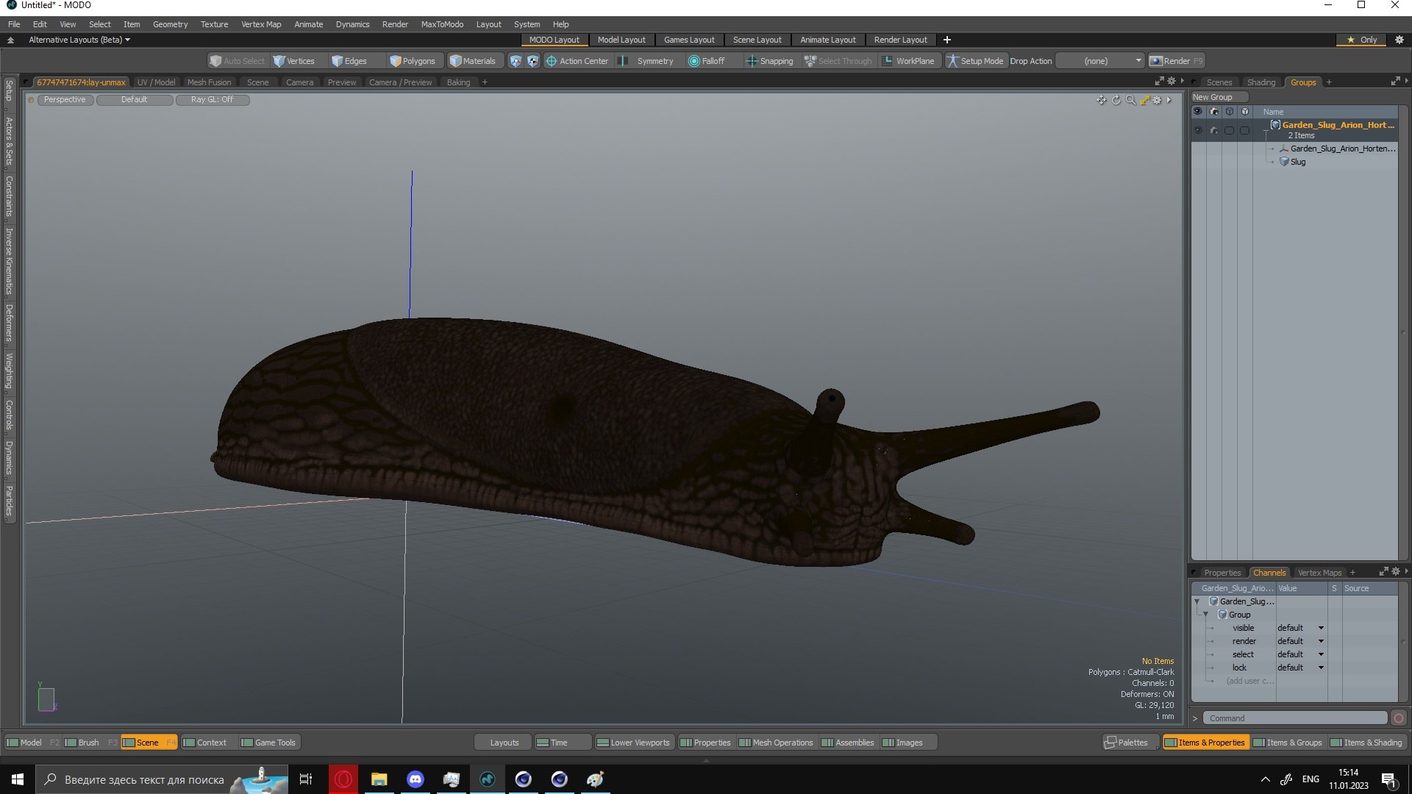Select the Polygons selection mode icon
This screenshot has height=794, width=1412.
click(396, 61)
